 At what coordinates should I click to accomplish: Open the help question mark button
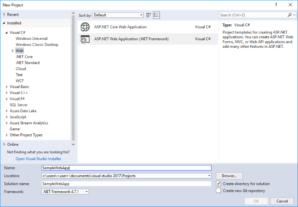pyautogui.click(x=276, y=5)
